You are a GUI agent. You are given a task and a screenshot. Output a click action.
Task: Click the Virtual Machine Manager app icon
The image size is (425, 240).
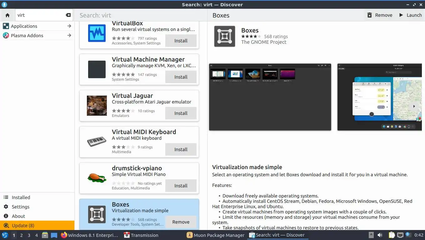click(x=97, y=69)
